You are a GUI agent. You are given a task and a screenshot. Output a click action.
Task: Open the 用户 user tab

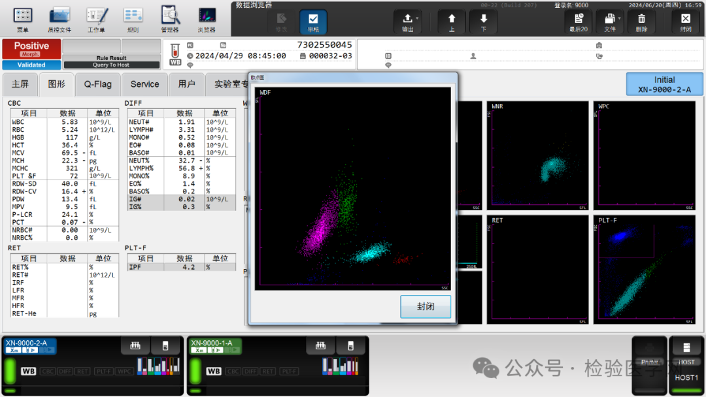click(x=186, y=84)
